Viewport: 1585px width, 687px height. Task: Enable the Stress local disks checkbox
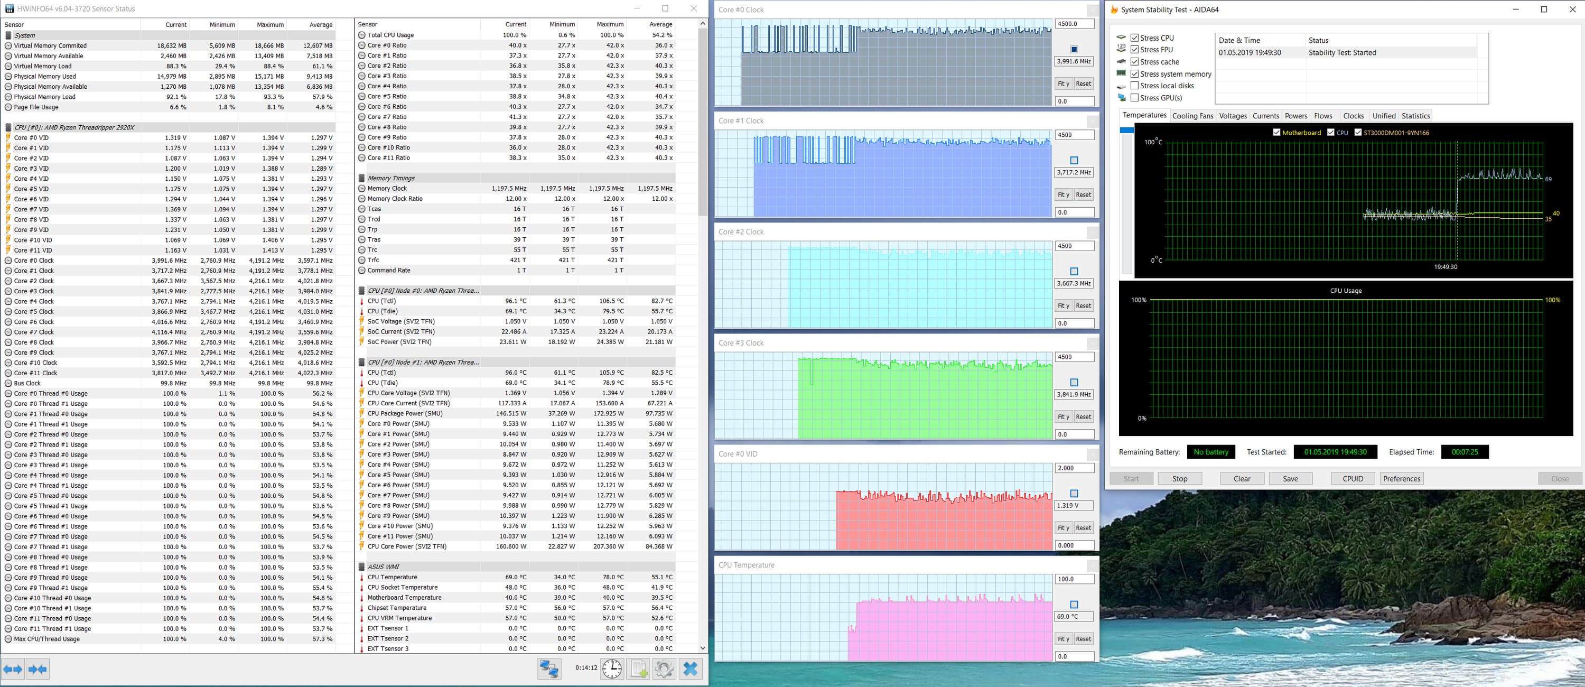1135,86
